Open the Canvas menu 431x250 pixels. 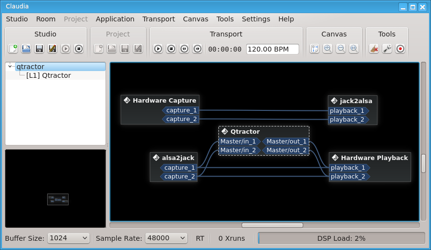(196, 19)
